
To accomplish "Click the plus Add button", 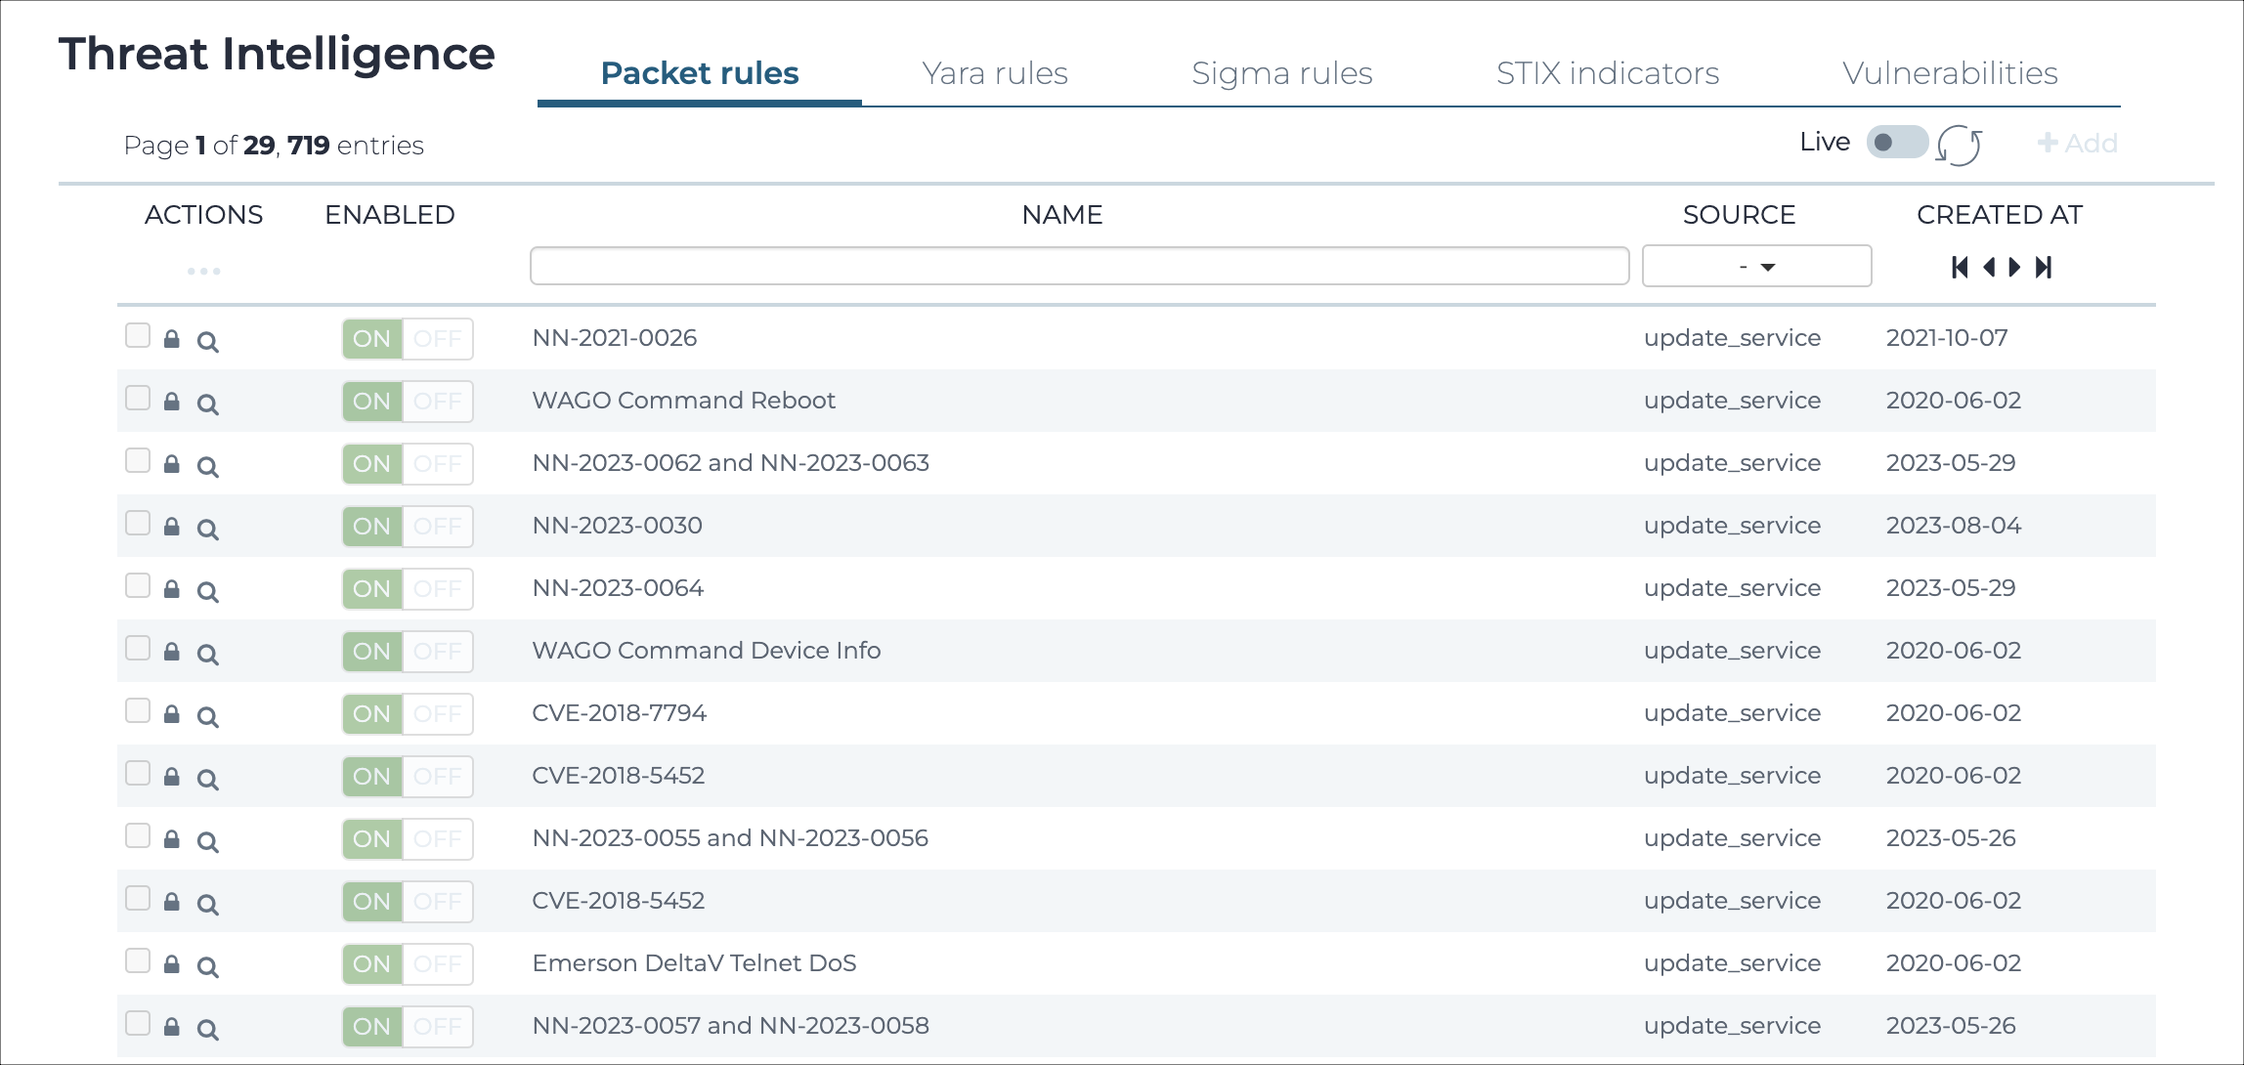I will [2077, 144].
